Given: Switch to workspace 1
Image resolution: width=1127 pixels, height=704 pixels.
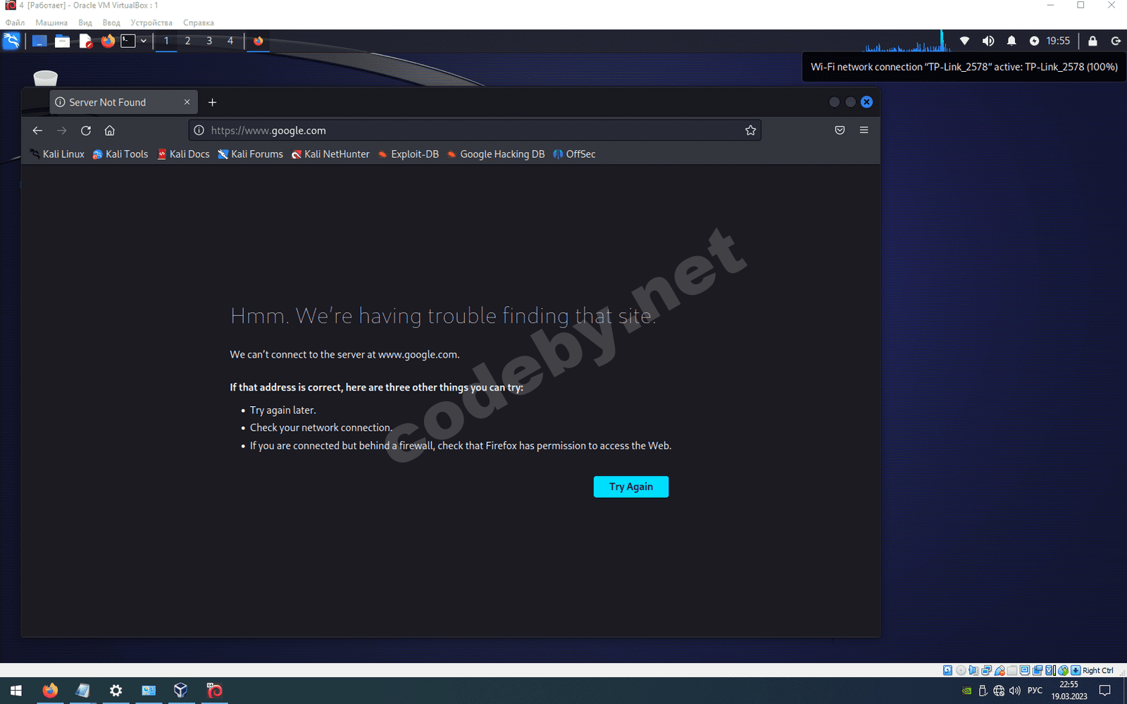Looking at the screenshot, I should point(166,41).
